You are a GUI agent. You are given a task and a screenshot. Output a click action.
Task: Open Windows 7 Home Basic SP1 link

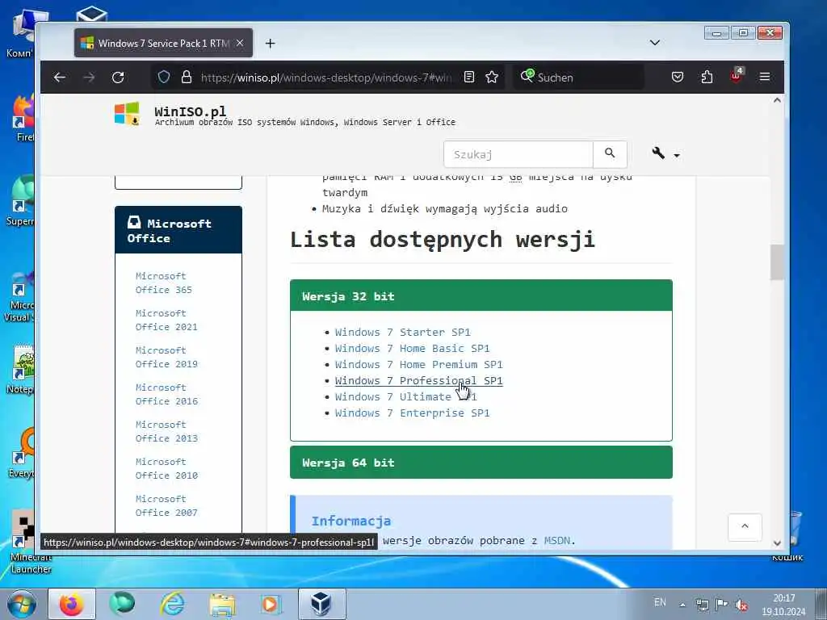[x=412, y=349]
